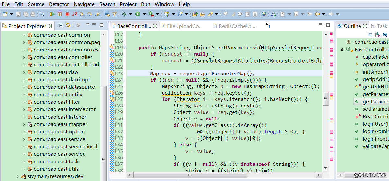The image size is (389, 181).
Task: Collapse the fold at line 119
Action: coord(125,47)
